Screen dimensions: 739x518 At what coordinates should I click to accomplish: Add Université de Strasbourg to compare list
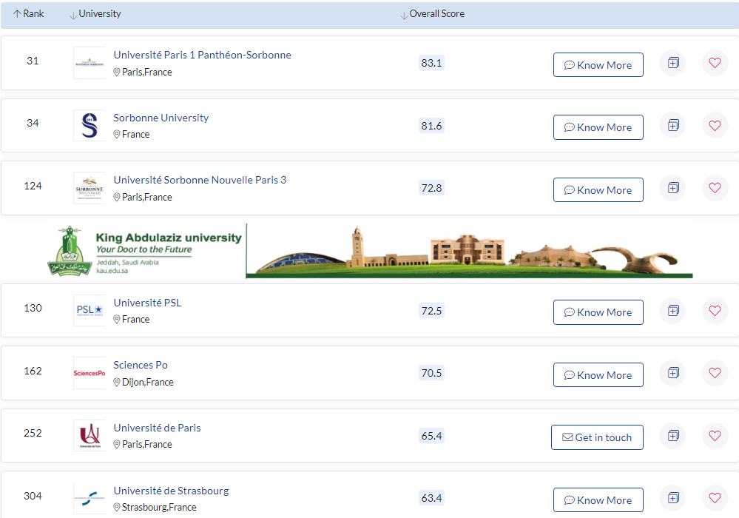click(673, 498)
